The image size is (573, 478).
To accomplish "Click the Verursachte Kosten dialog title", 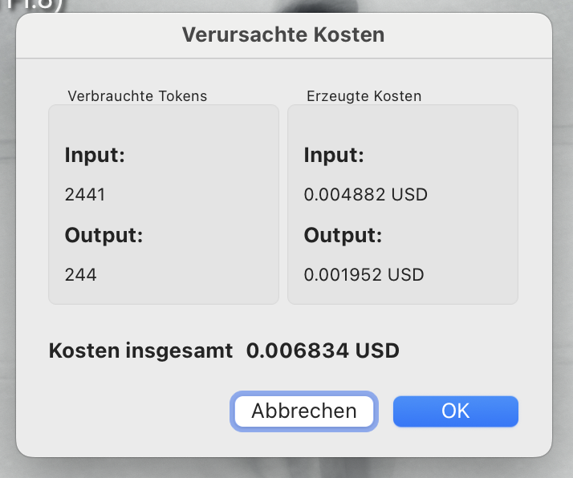I will click(283, 34).
